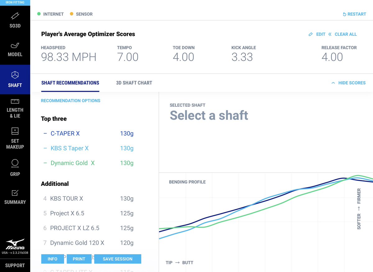
Task: Click the RESTART link text
Action: click(x=357, y=14)
